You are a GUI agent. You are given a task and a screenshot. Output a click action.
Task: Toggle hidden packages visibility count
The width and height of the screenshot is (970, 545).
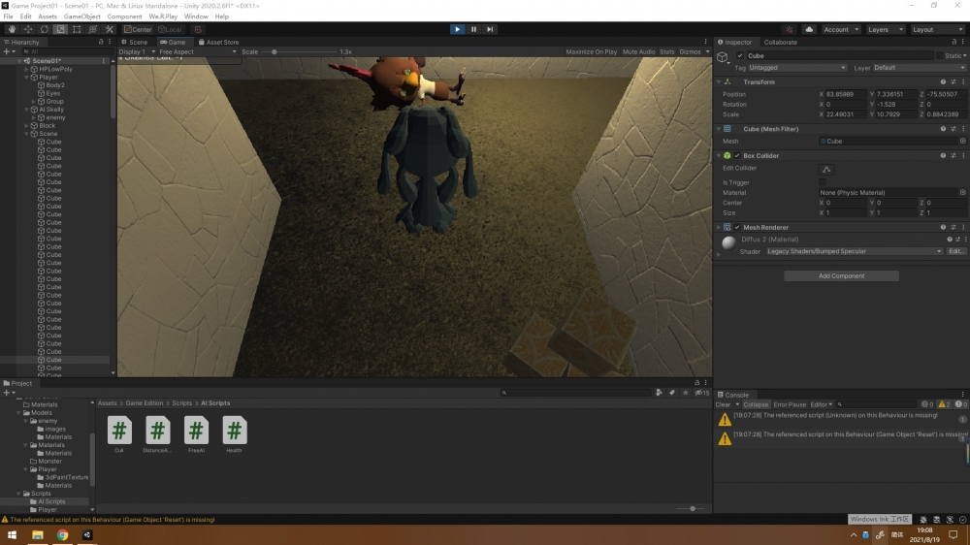click(701, 393)
